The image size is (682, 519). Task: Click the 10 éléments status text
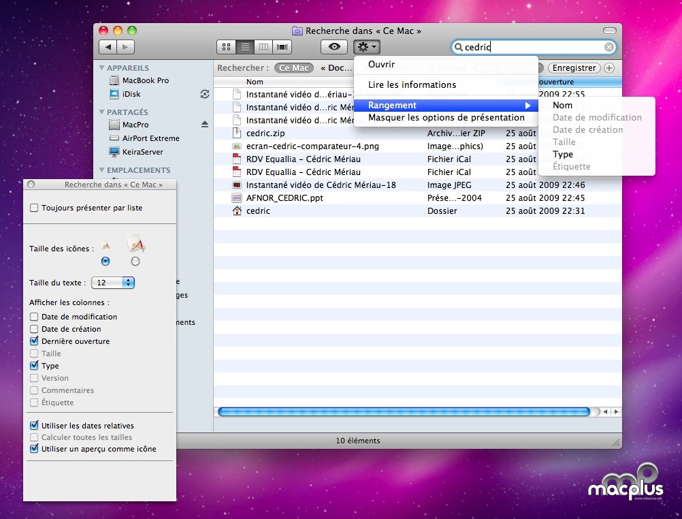tap(358, 441)
